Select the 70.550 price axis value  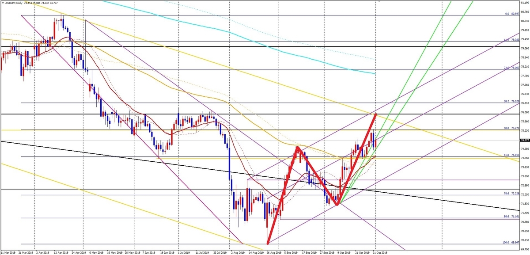click(x=525, y=231)
